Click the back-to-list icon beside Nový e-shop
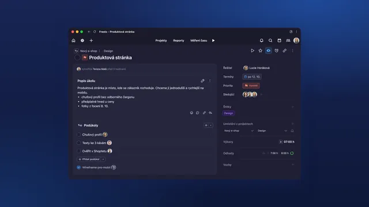369x207 pixels. coord(76,51)
